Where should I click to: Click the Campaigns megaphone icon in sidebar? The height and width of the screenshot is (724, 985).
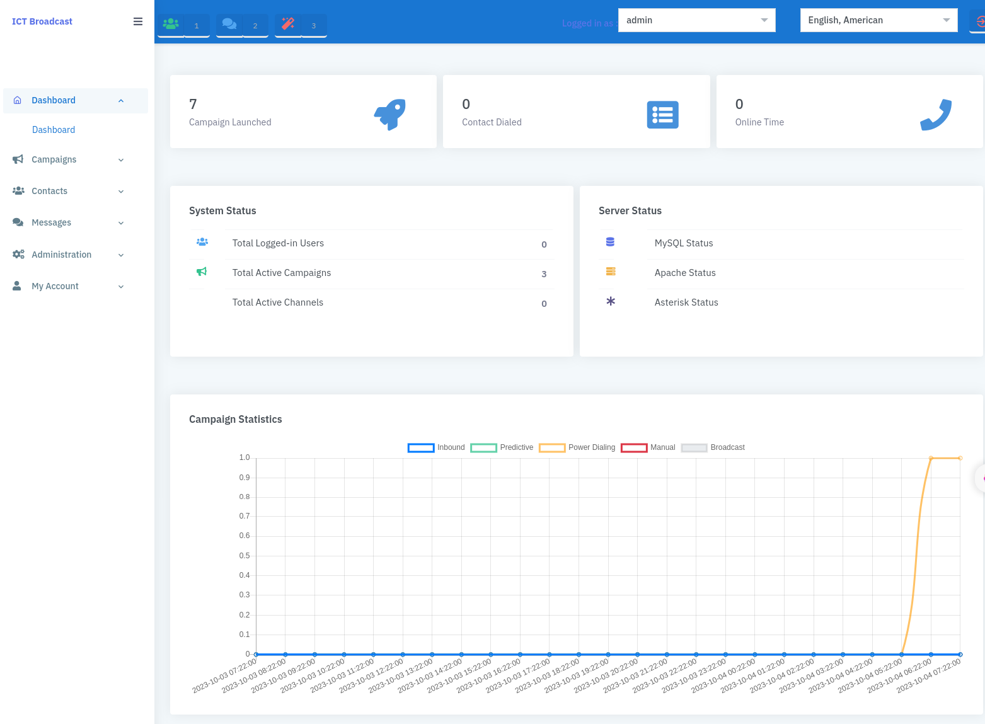coord(18,159)
